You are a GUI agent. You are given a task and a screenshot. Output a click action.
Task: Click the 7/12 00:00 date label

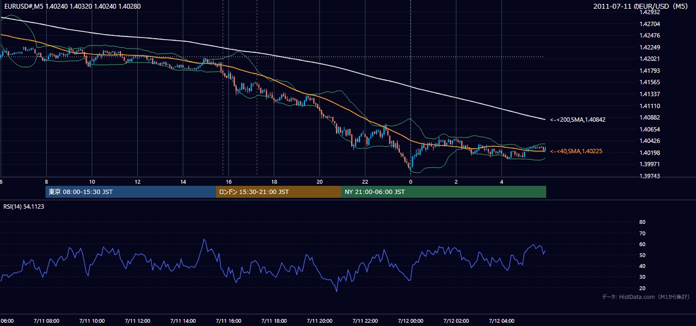click(411, 321)
